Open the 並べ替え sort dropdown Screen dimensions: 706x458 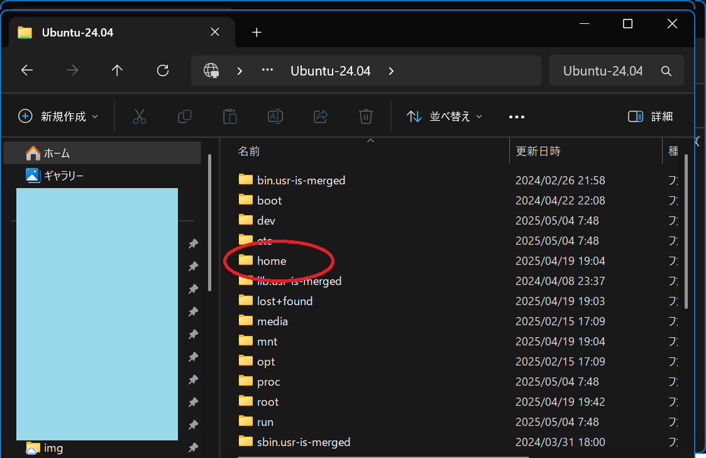tap(444, 116)
